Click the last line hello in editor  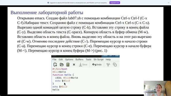point(56,90)
